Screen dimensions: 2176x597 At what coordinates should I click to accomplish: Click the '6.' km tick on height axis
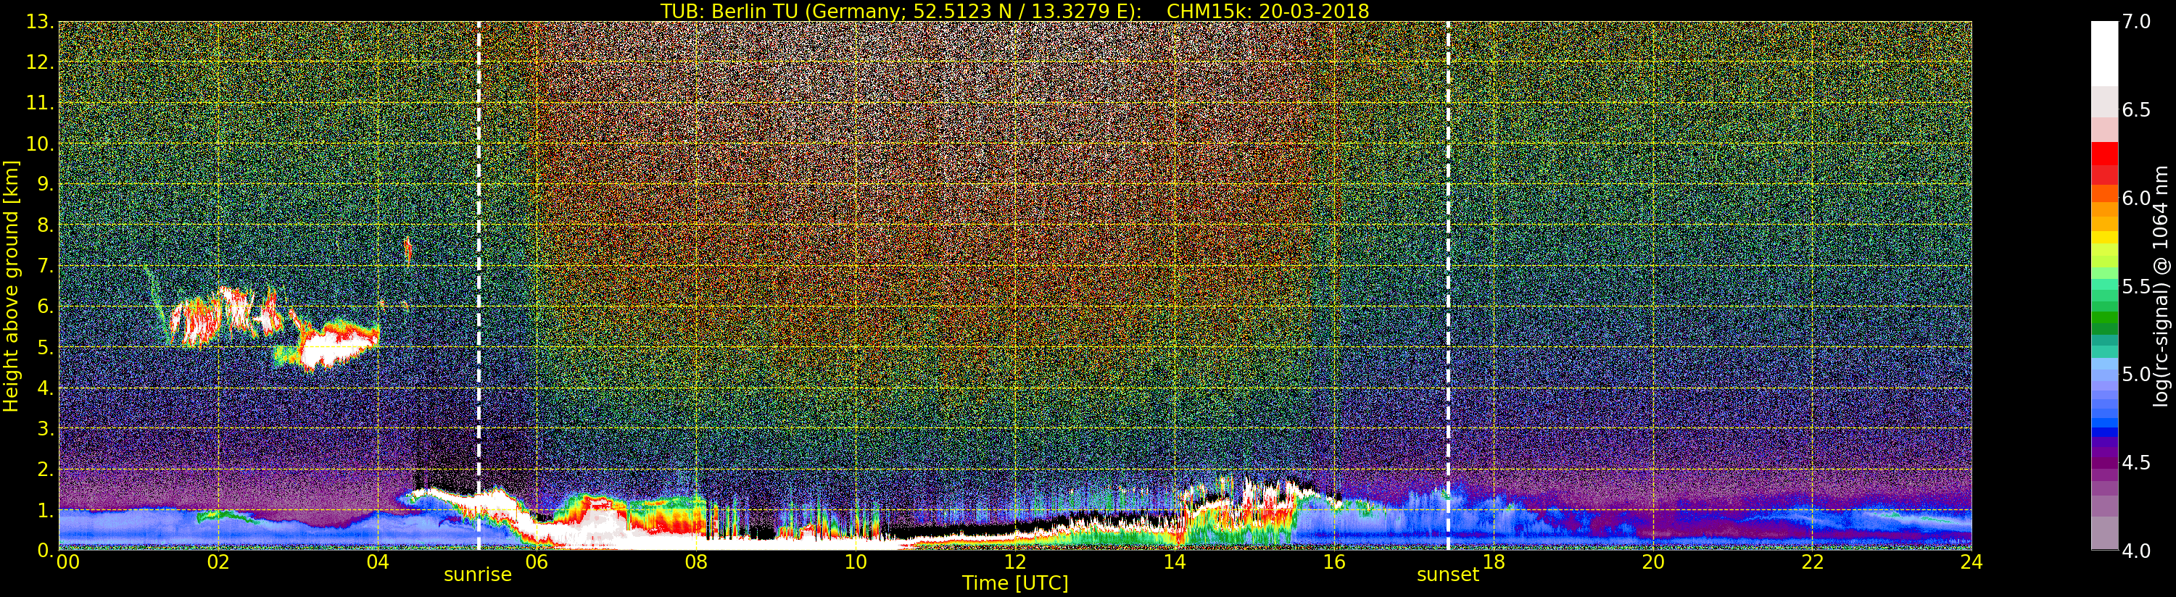click(45, 306)
